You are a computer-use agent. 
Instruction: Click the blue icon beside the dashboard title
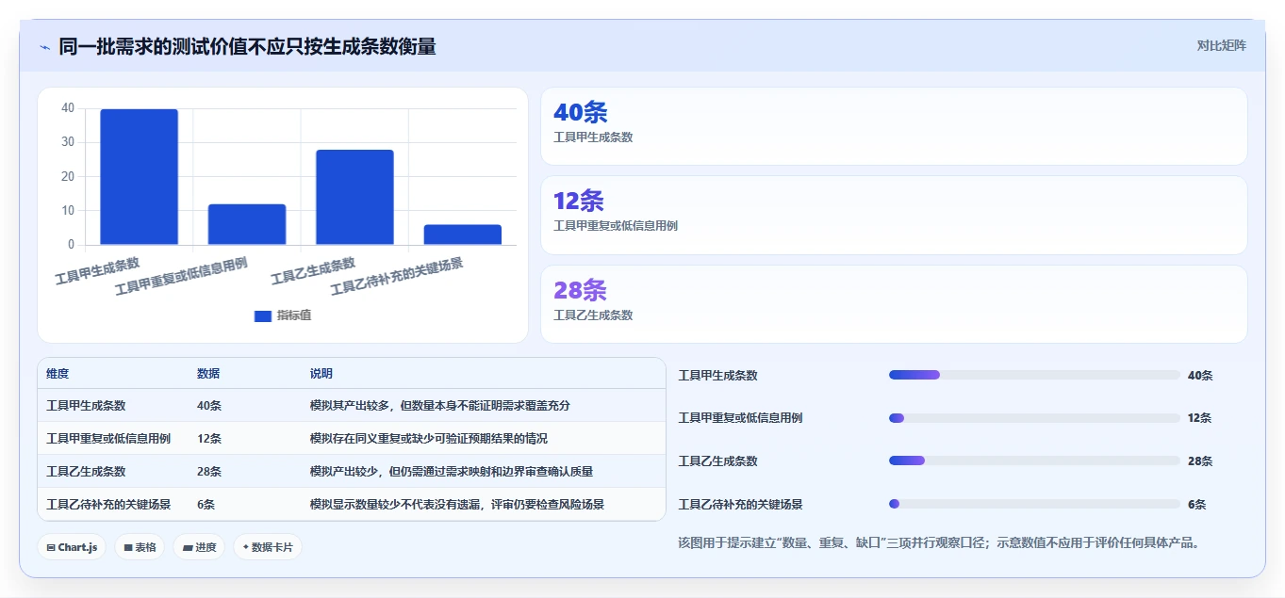[x=44, y=47]
